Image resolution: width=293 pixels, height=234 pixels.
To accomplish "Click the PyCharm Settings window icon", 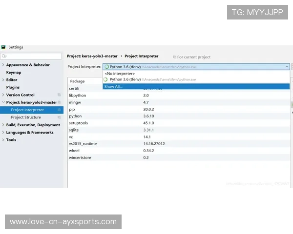I will tap(3, 47).
